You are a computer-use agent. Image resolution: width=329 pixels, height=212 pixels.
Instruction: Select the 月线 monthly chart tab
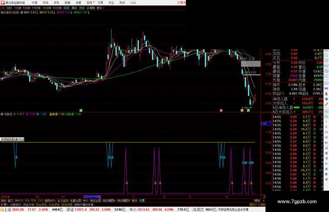pos(82,8)
